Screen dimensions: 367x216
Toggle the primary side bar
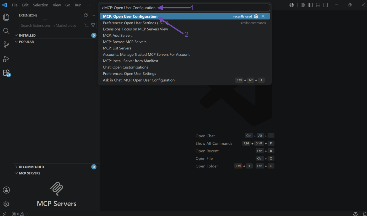click(311, 5)
